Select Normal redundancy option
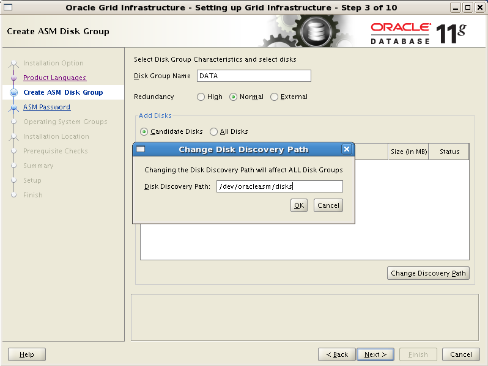 pyautogui.click(x=246, y=97)
